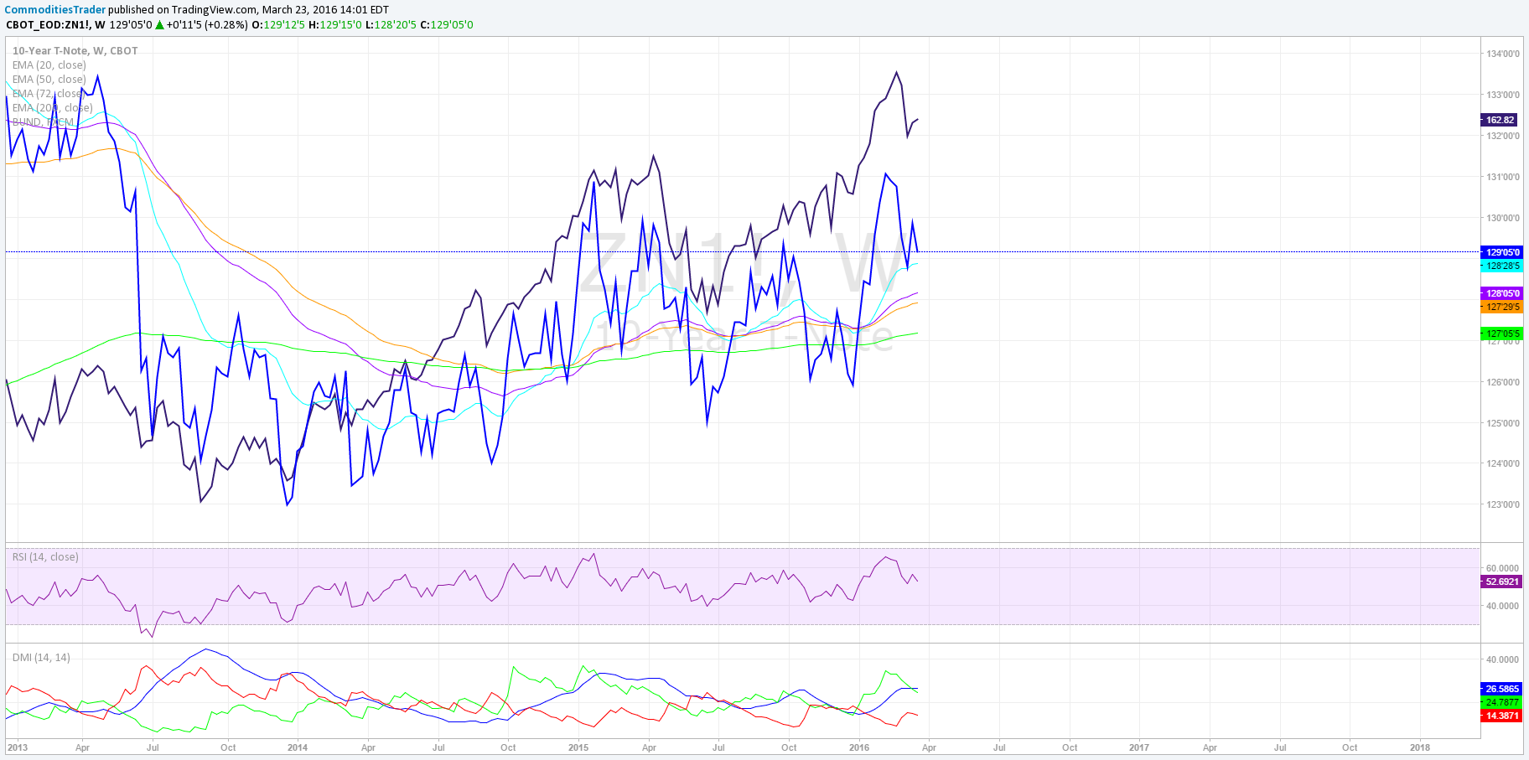
Task: Click the 130'00'0 price axis label
Action: pos(1503,218)
